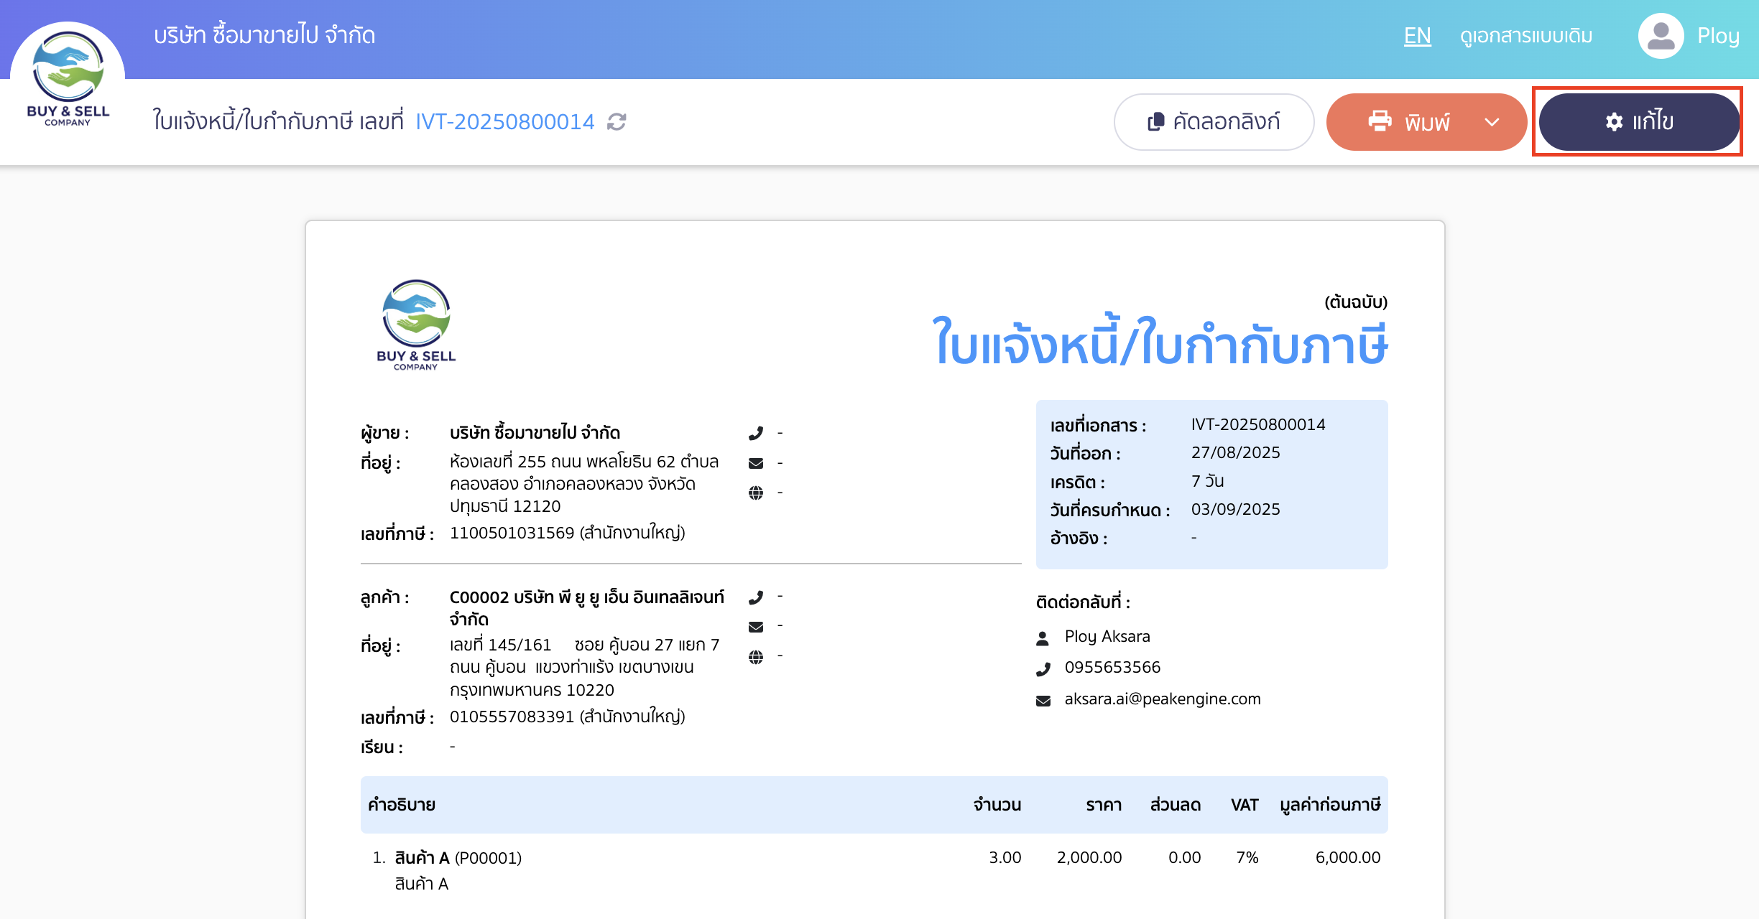Click the printer icon in พิมพ์ button
This screenshot has width=1759, height=919.
[1380, 121]
